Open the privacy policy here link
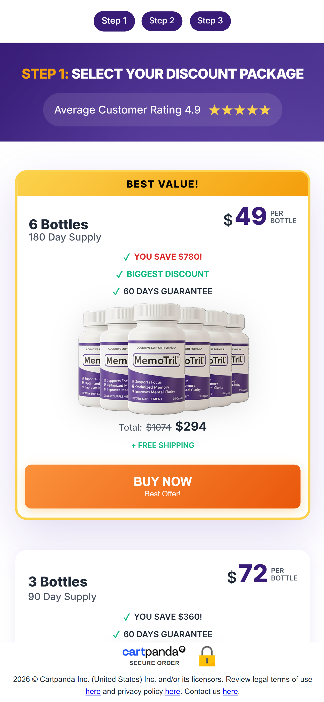The width and height of the screenshot is (324, 702). [172, 691]
